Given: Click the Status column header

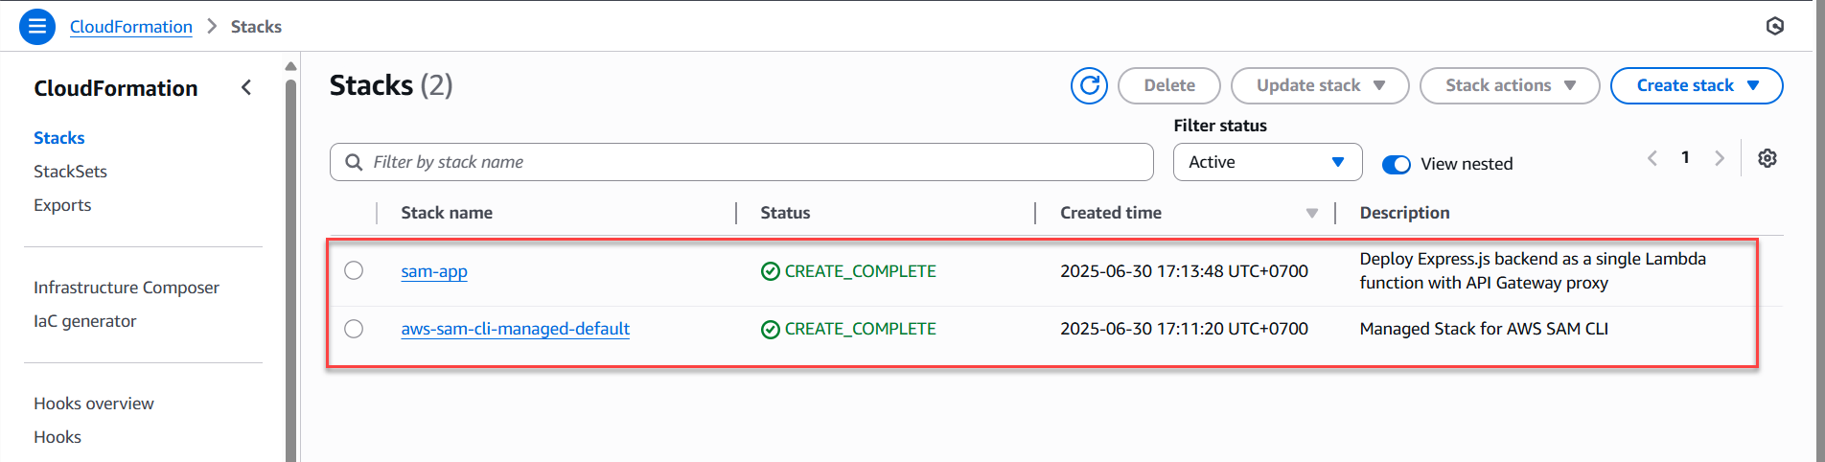Looking at the screenshot, I should 785,213.
